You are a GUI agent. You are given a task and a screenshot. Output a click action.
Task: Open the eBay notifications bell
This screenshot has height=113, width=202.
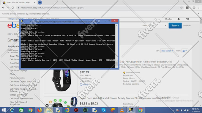click(179, 19)
